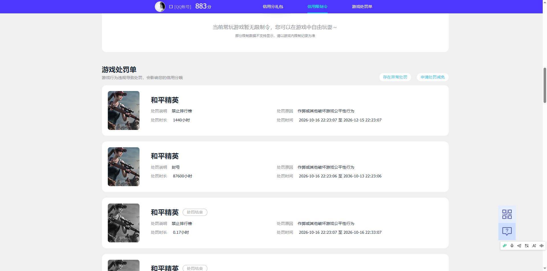Image resolution: width=547 pixels, height=271 pixels.
Task: Open game thumbnail of 0.17小时 penalty
Action: click(x=123, y=223)
